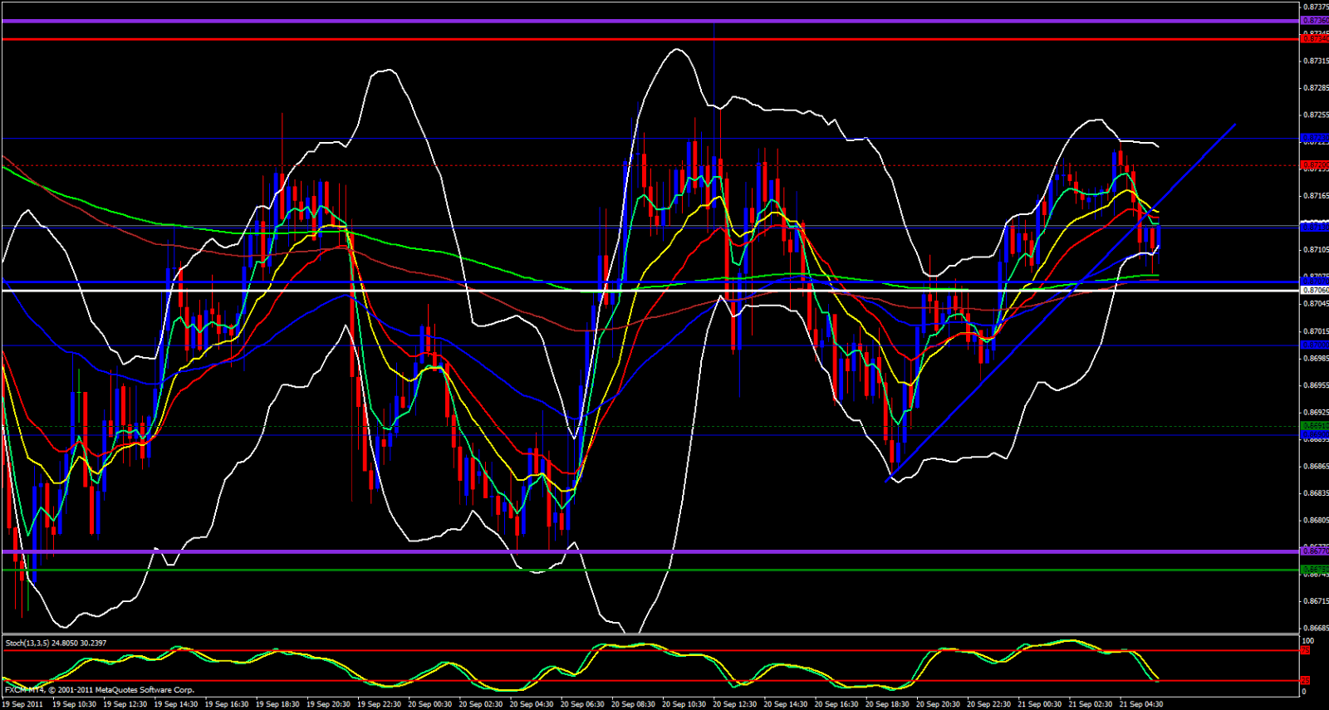Select the purple 0.8677 price level tag
The image size is (1329, 710).
point(1315,551)
